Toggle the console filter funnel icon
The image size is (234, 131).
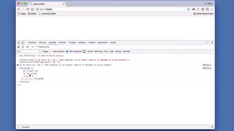click(x=23, y=47)
